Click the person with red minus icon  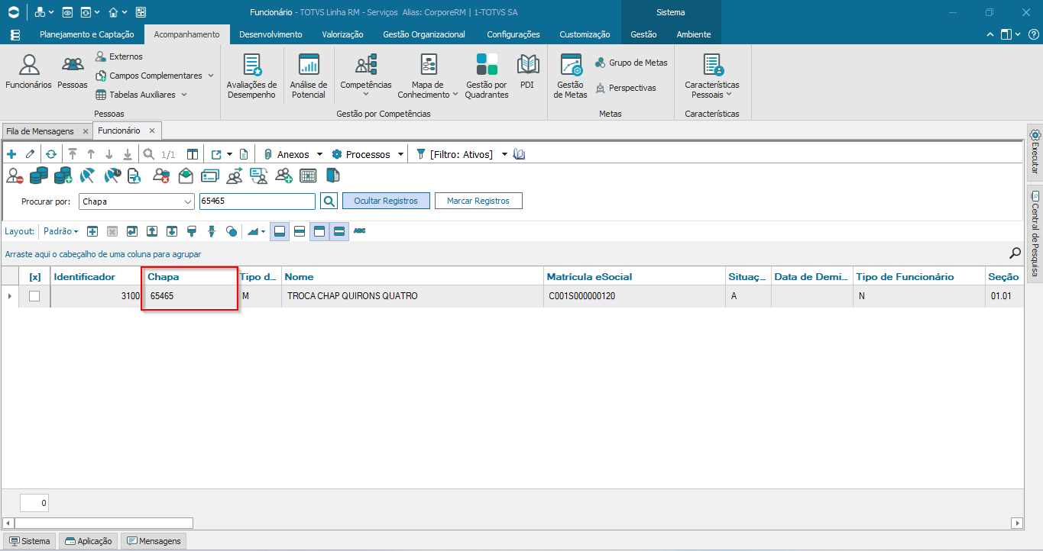(15, 176)
